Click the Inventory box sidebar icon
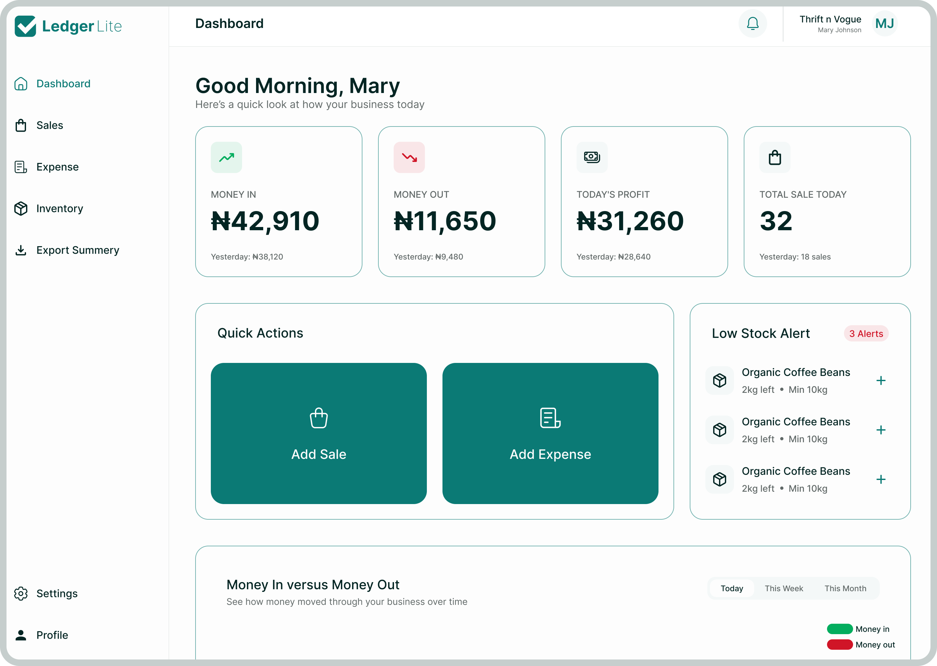This screenshot has height=666, width=937. pyautogui.click(x=21, y=208)
